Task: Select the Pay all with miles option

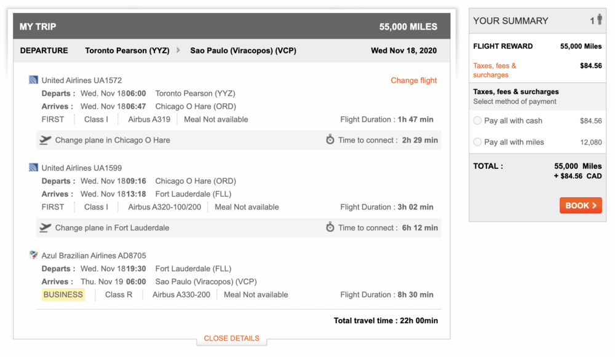Action: (477, 142)
